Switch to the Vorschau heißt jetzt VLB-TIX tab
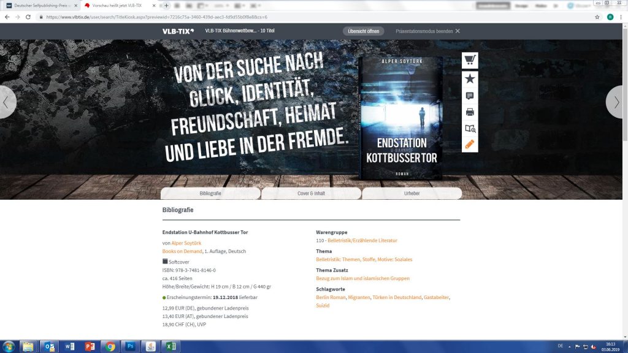Screen dimensions: 628x353 120,6
